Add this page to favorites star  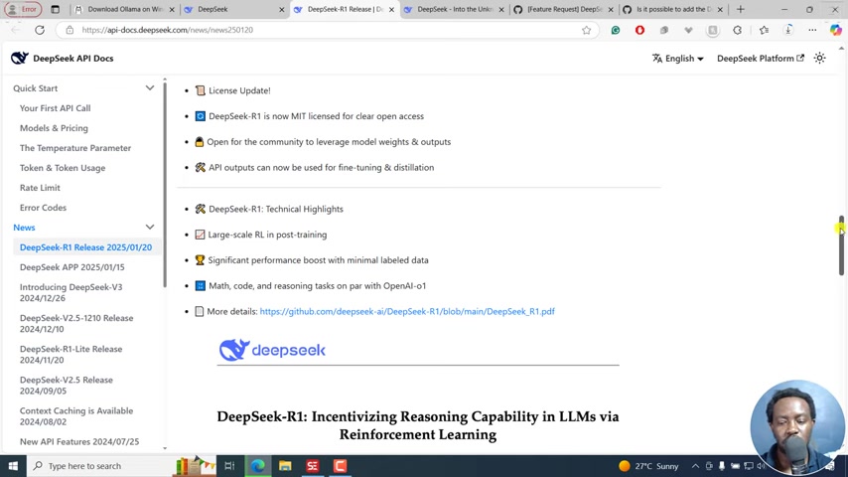(x=586, y=30)
